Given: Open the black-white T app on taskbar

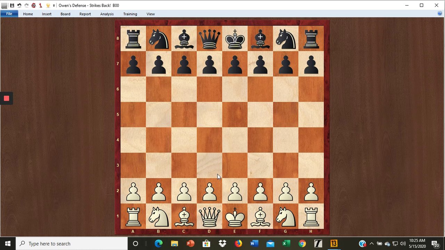Looking at the screenshot, I should coord(318,243).
